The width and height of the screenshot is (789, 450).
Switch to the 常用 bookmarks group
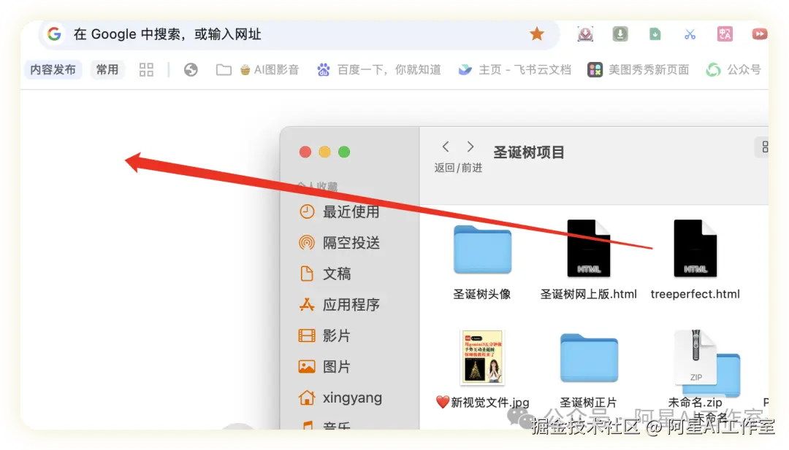tap(107, 69)
